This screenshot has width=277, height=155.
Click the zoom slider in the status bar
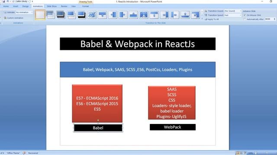point(267,153)
